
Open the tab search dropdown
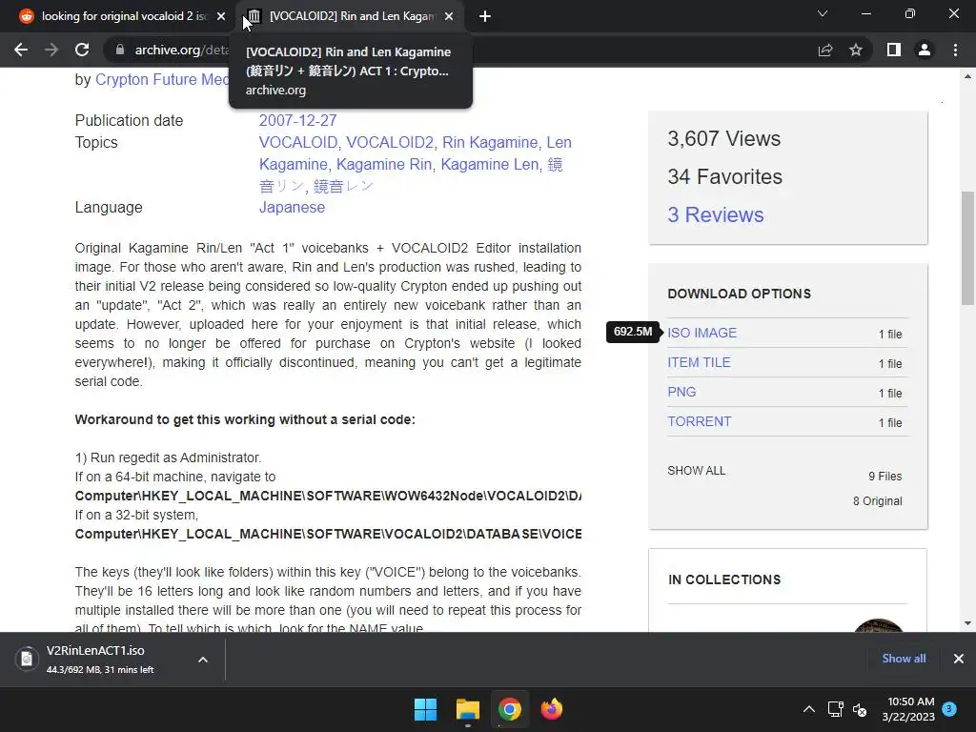823,13
